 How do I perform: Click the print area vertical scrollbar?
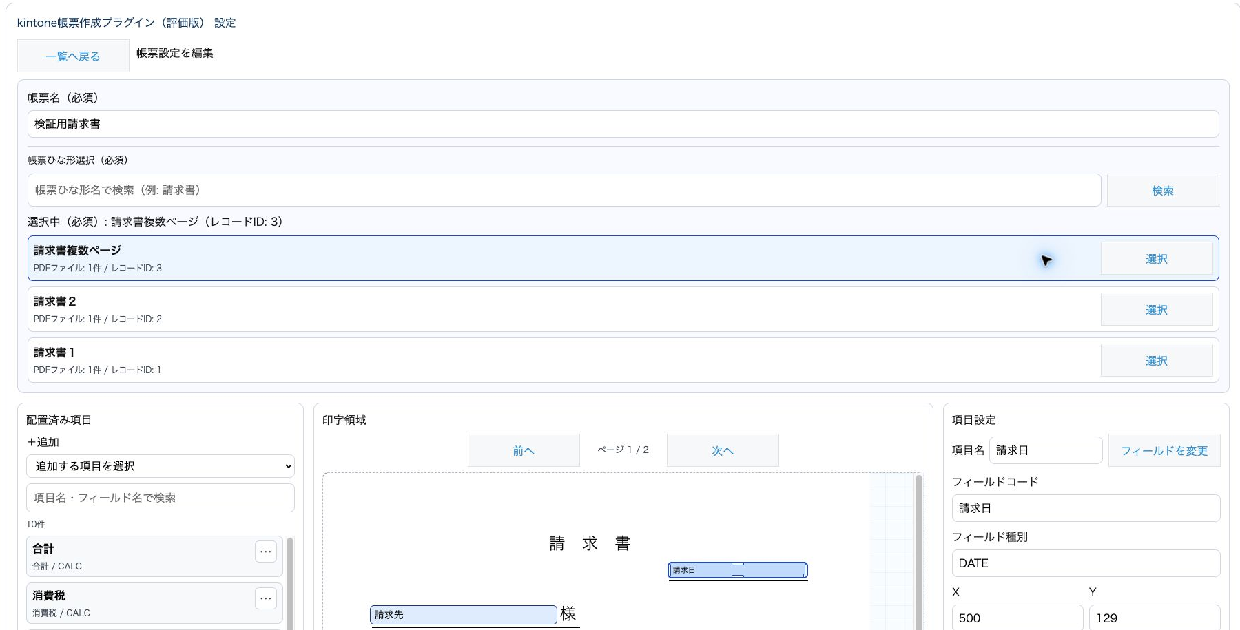(919, 552)
